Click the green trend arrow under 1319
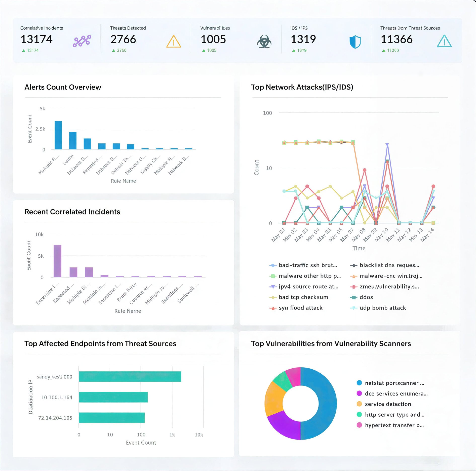 [x=294, y=51]
